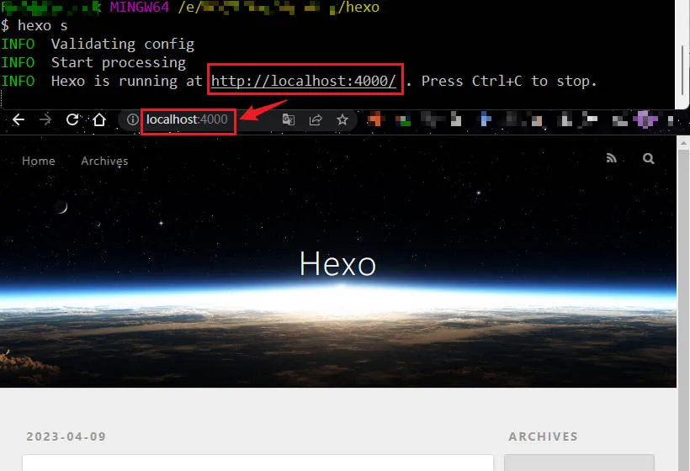
Task: Open the blog search icon
Action: (x=648, y=158)
